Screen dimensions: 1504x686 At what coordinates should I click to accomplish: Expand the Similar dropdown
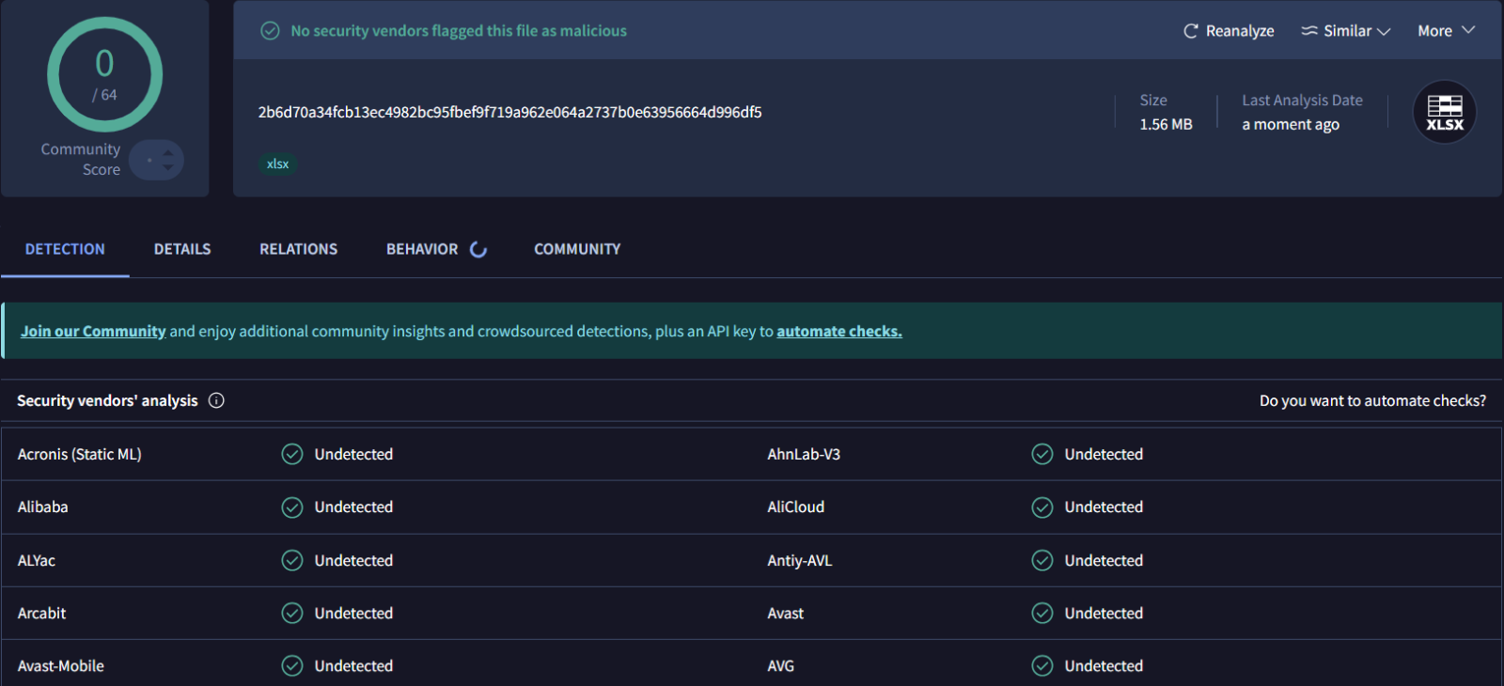[1384, 31]
